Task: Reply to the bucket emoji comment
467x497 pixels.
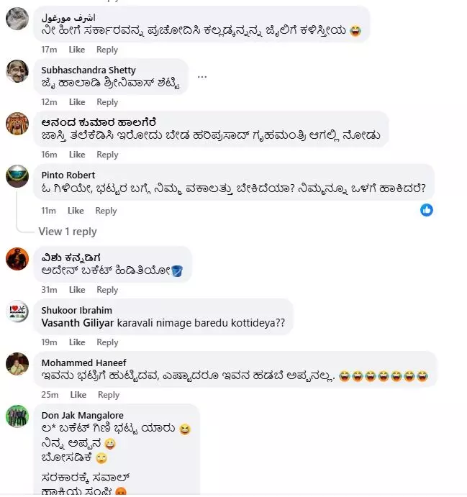Action: tap(107, 290)
